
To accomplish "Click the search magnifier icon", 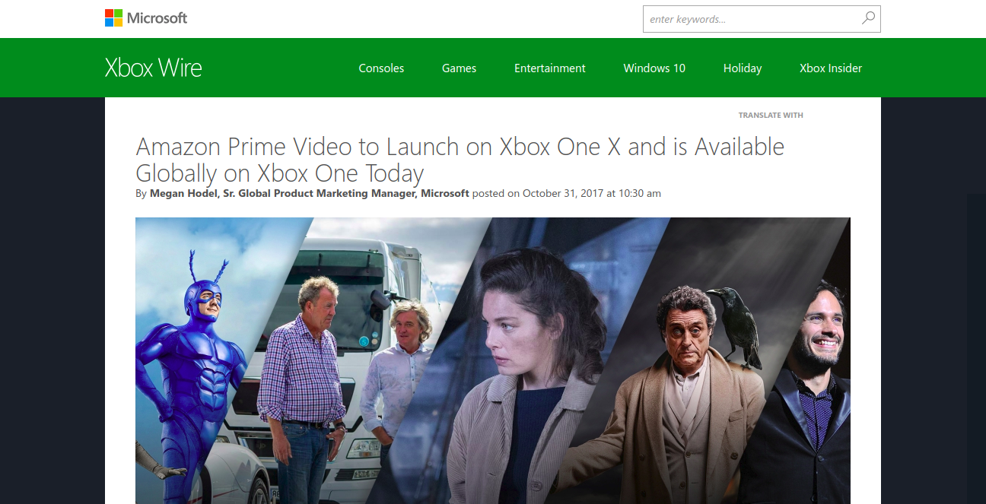I will (x=868, y=18).
